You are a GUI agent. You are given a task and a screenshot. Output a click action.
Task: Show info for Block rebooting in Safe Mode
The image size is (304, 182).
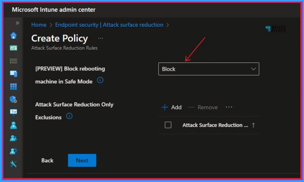click(x=100, y=80)
